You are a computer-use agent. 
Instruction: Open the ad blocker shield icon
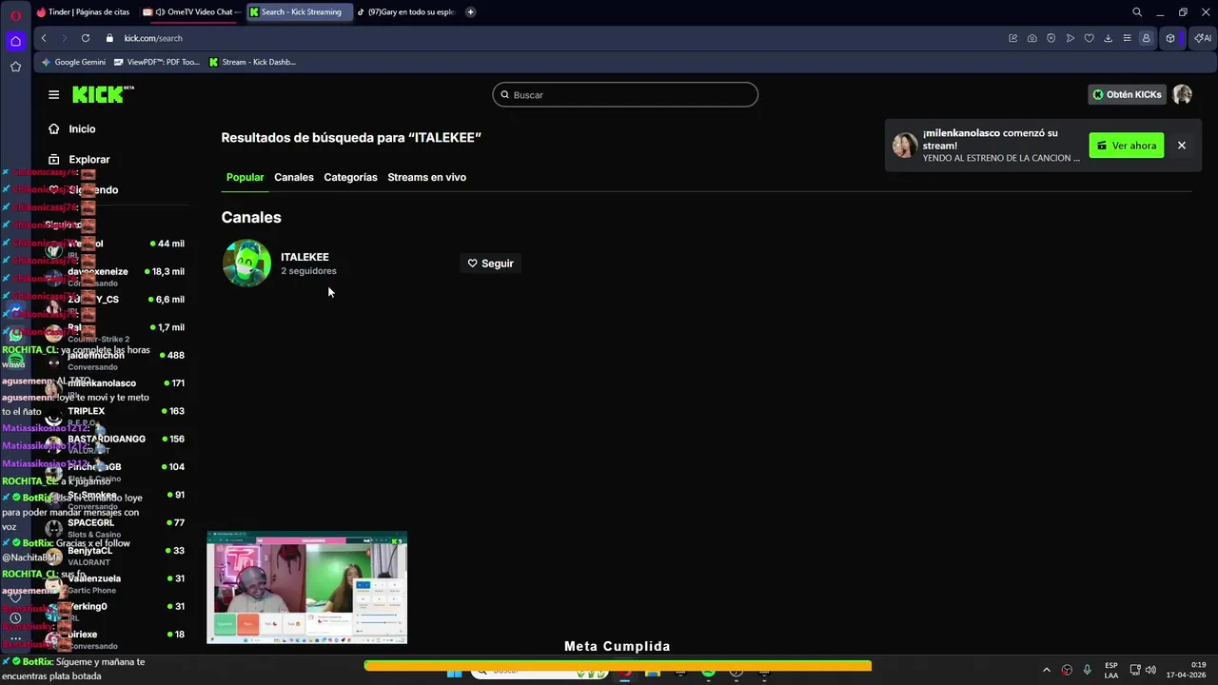pyautogui.click(x=1051, y=38)
